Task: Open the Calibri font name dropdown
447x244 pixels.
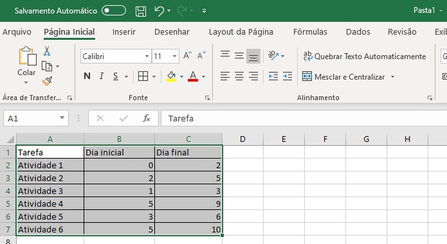Action: (x=147, y=56)
